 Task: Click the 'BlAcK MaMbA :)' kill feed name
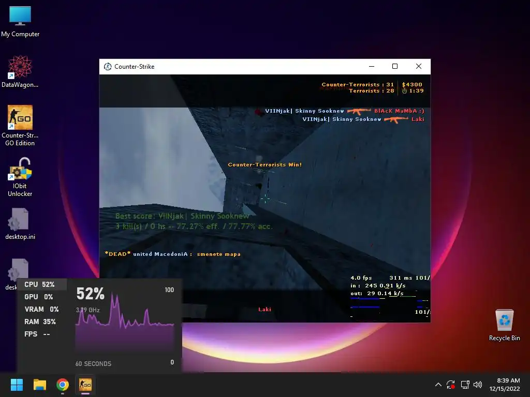coord(399,111)
